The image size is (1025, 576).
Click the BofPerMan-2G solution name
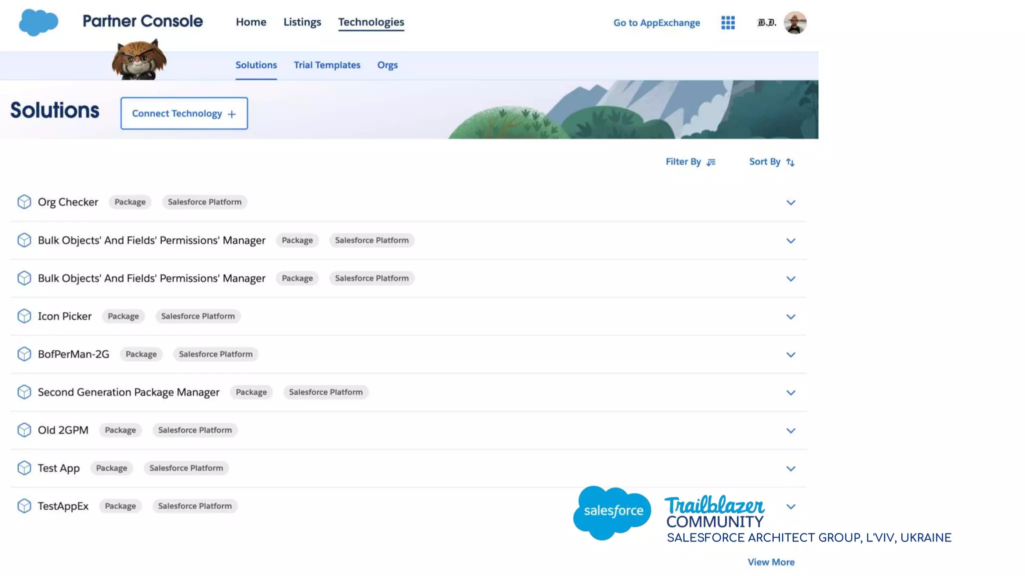[x=74, y=354]
